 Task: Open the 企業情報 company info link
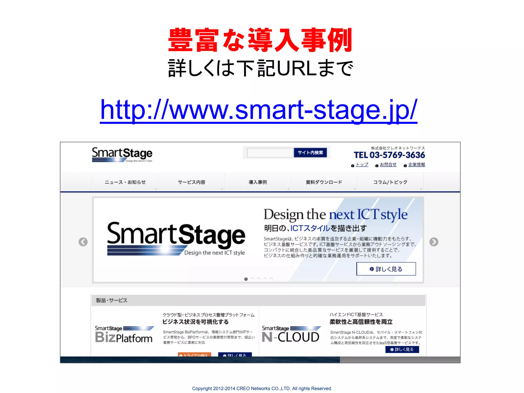(417, 165)
